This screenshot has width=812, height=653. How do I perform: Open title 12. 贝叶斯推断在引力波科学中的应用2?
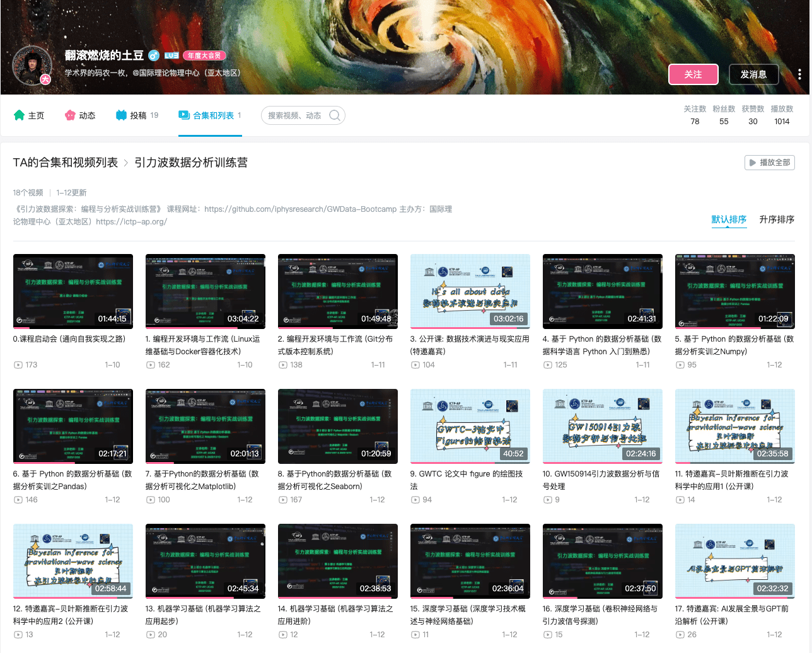[71, 615]
